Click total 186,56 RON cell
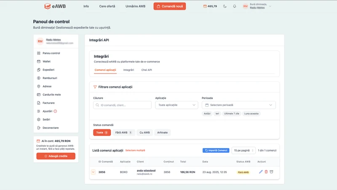Viewport: 337px width, 190px height. point(187,172)
